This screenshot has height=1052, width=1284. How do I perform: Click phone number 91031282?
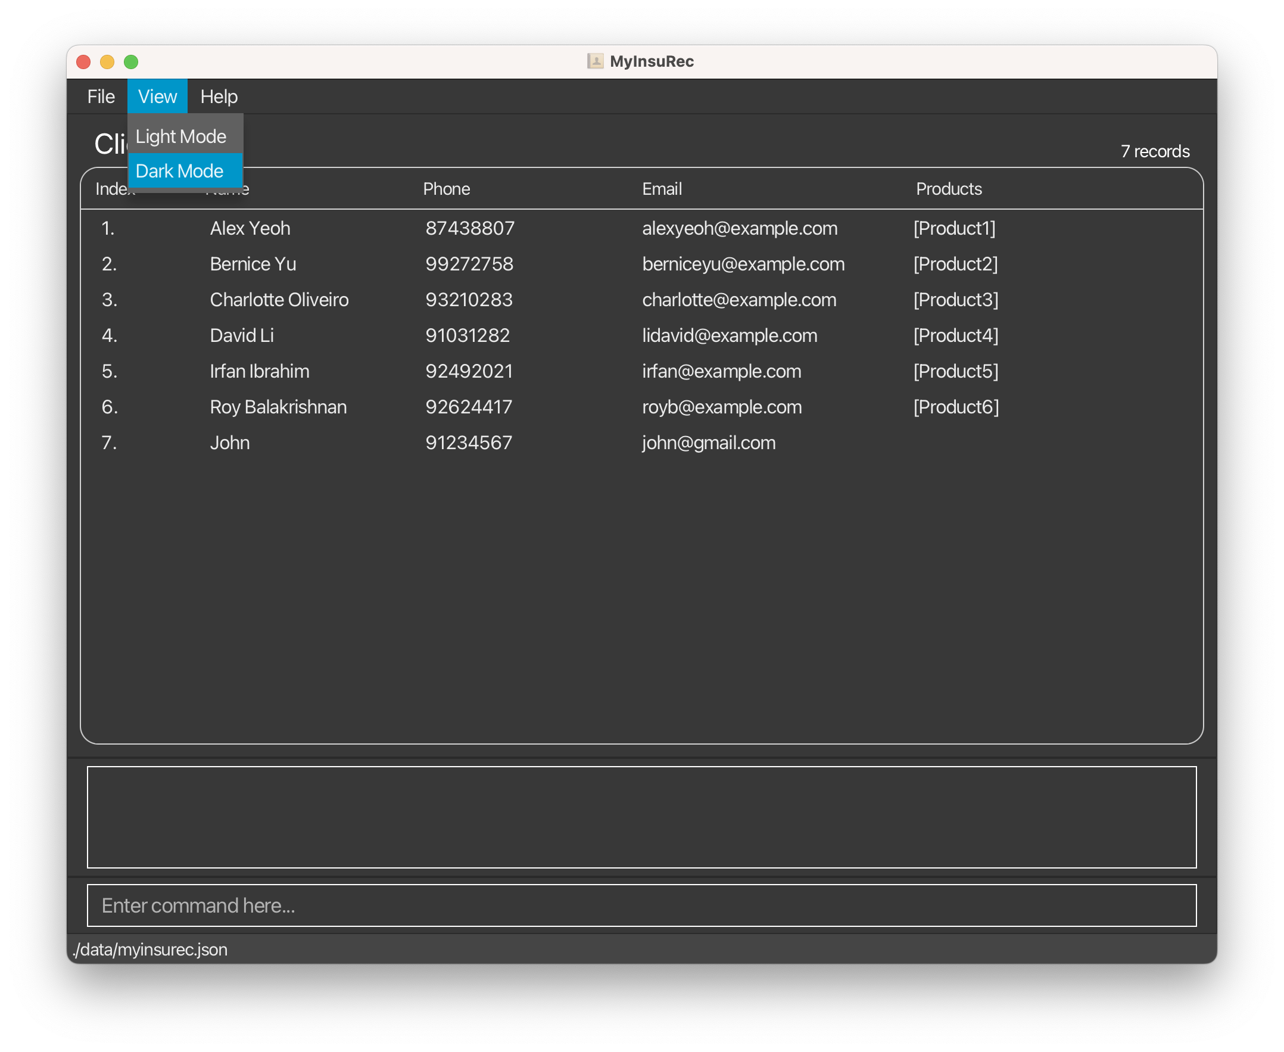pyautogui.click(x=467, y=336)
